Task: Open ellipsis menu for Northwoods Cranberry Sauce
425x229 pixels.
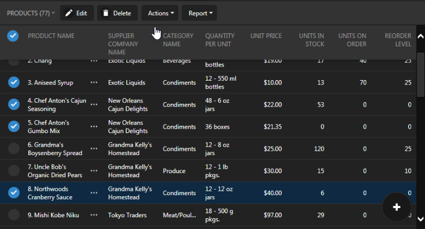Action: (x=94, y=193)
